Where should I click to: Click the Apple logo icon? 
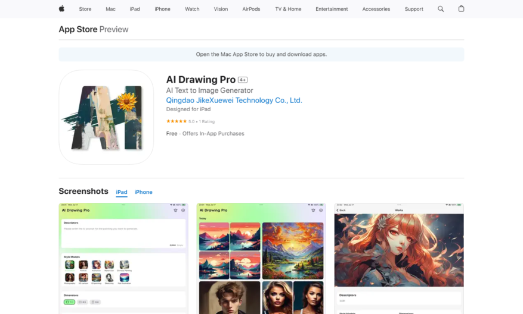61,9
